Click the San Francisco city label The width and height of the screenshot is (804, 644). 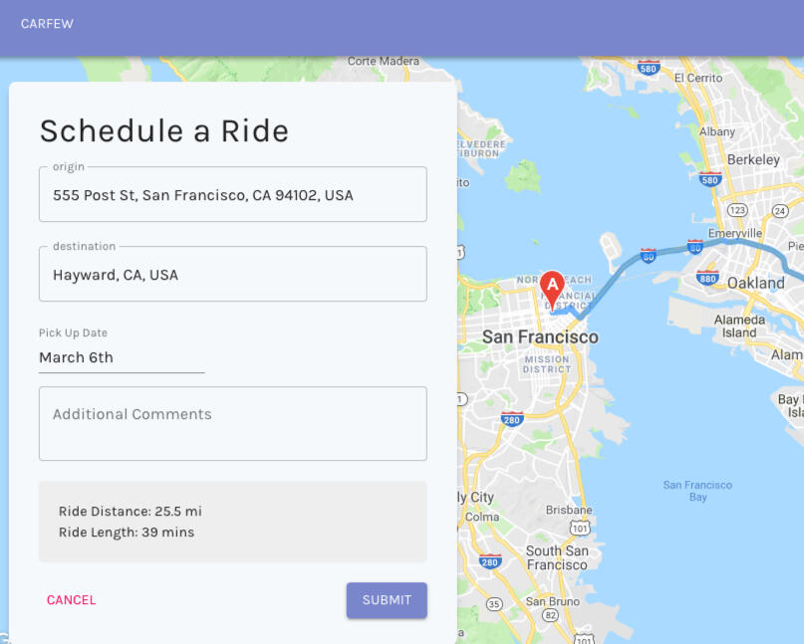point(540,337)
